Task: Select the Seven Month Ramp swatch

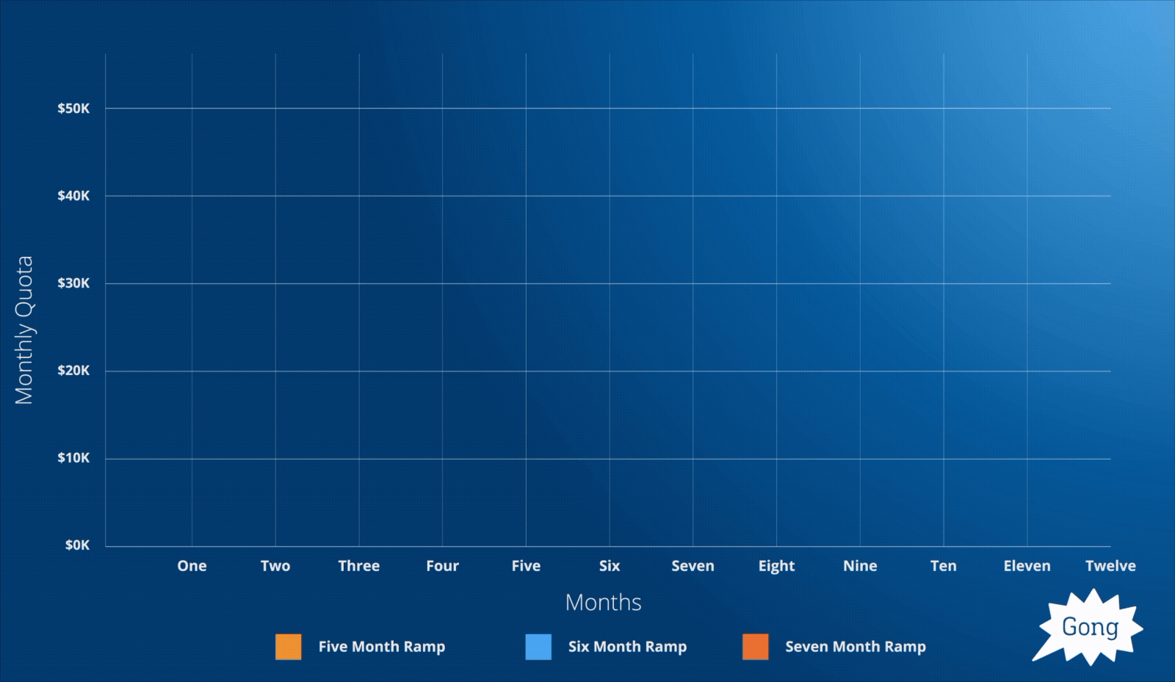Action: [x=756, y=647]
